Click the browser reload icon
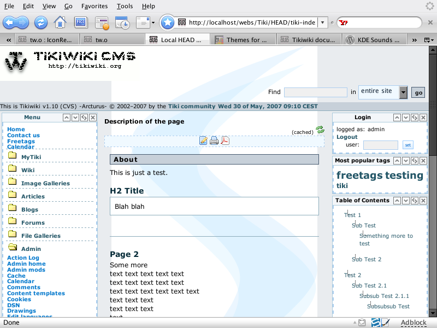The height and width of the screenshot is (328, 437). point(41,22)
